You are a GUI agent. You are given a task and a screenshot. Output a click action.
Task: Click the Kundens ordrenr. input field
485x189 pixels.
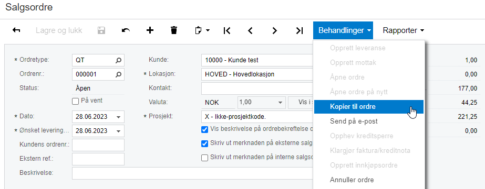coord(98,145)
